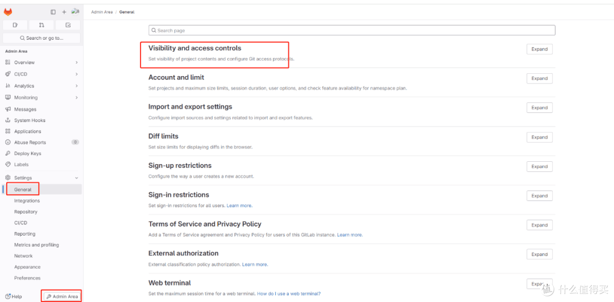
Task: Expand the Analytics submenu chevron
Action: click(x=76, y=86)
